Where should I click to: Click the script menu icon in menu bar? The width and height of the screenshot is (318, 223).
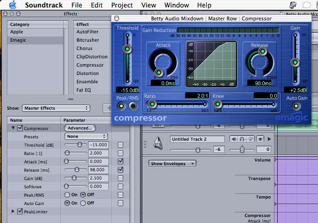[293, 5]
